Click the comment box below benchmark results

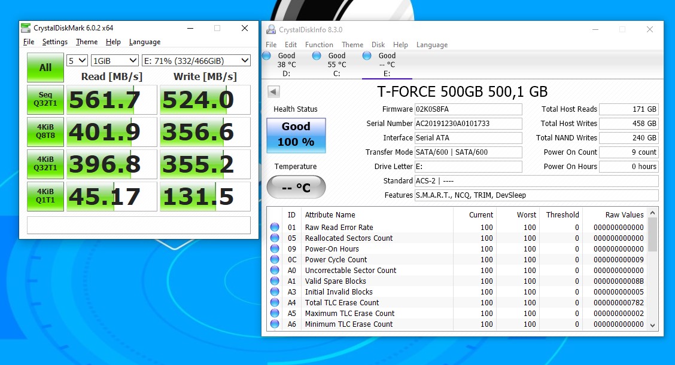(x=139, y=225)
